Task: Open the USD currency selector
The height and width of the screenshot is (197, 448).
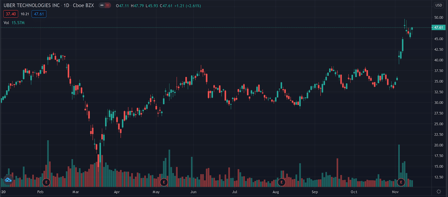Action: (439, 5)
